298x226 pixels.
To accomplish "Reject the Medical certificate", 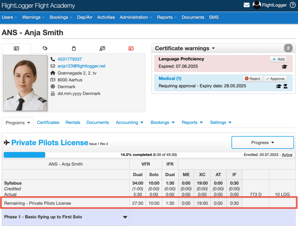I will click(253, 79).
